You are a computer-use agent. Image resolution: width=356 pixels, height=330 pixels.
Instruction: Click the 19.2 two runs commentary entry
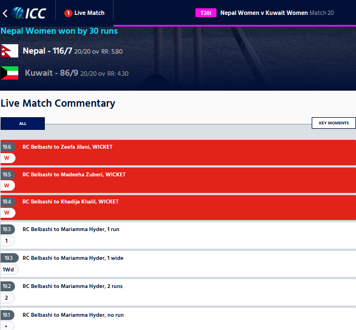coord(178,292)
